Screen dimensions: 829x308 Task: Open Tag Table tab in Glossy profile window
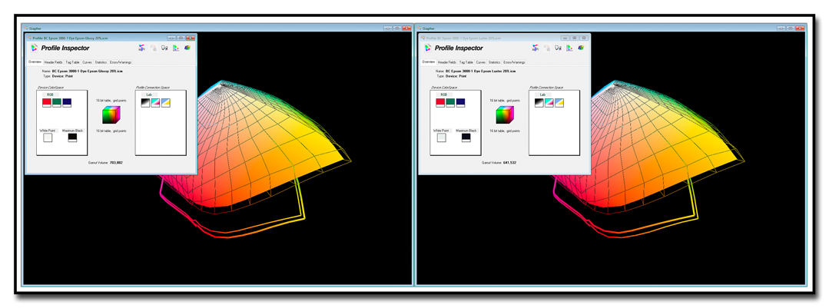tap(72, 62)
